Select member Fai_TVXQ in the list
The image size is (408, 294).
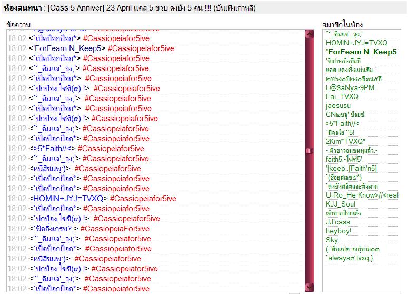pyautogui.click(x=342, y=96)
